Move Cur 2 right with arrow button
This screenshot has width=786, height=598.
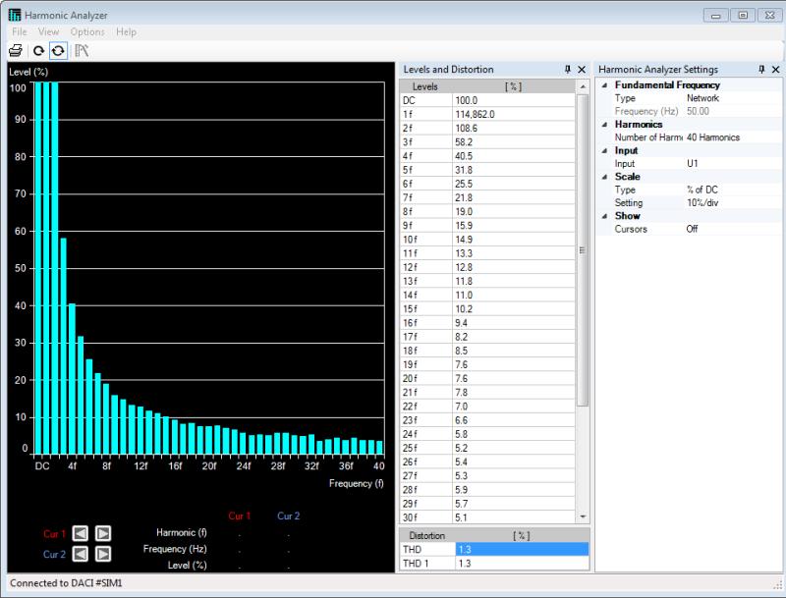[x=103, y=554]
